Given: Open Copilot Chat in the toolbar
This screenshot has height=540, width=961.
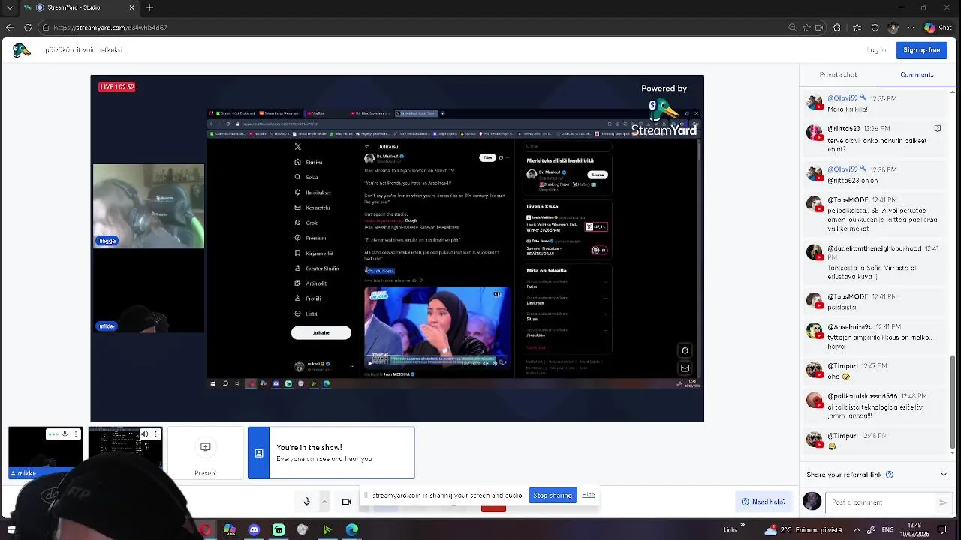Looking at the screenshot, I should 938,28.
